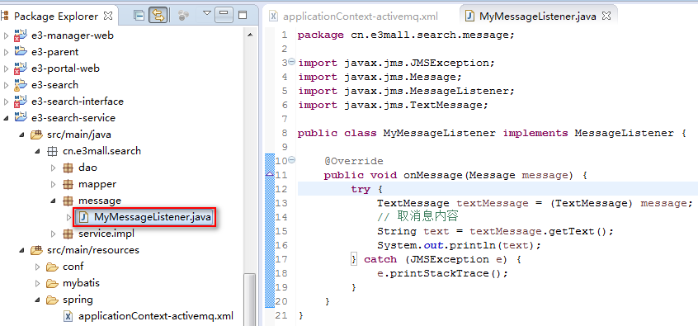Expand the e3-parent project node

click(6, 52)
